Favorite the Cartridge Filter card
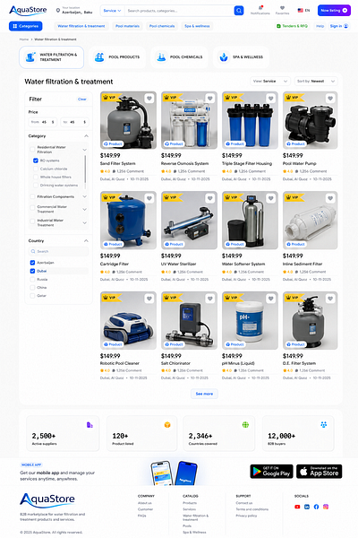The height and width of the screenshot is (538, 358). pos(149,198)
